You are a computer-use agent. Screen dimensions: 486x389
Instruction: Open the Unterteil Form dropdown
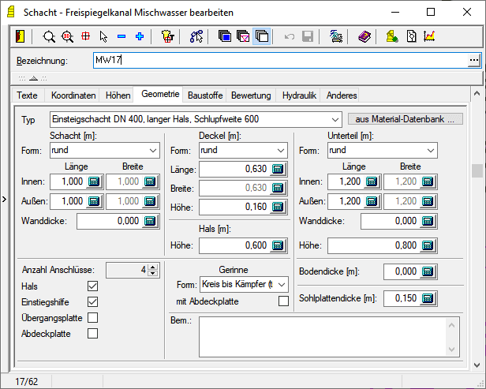[429, 151]
